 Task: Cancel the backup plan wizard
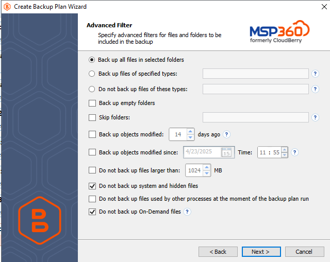304,252
